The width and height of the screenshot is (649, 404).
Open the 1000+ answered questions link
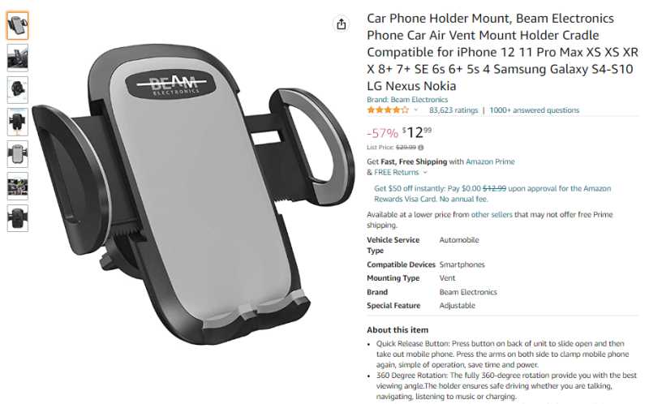coord(534,110)
